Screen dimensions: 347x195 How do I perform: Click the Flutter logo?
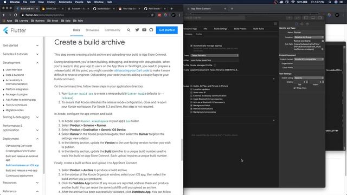[15, 30]
